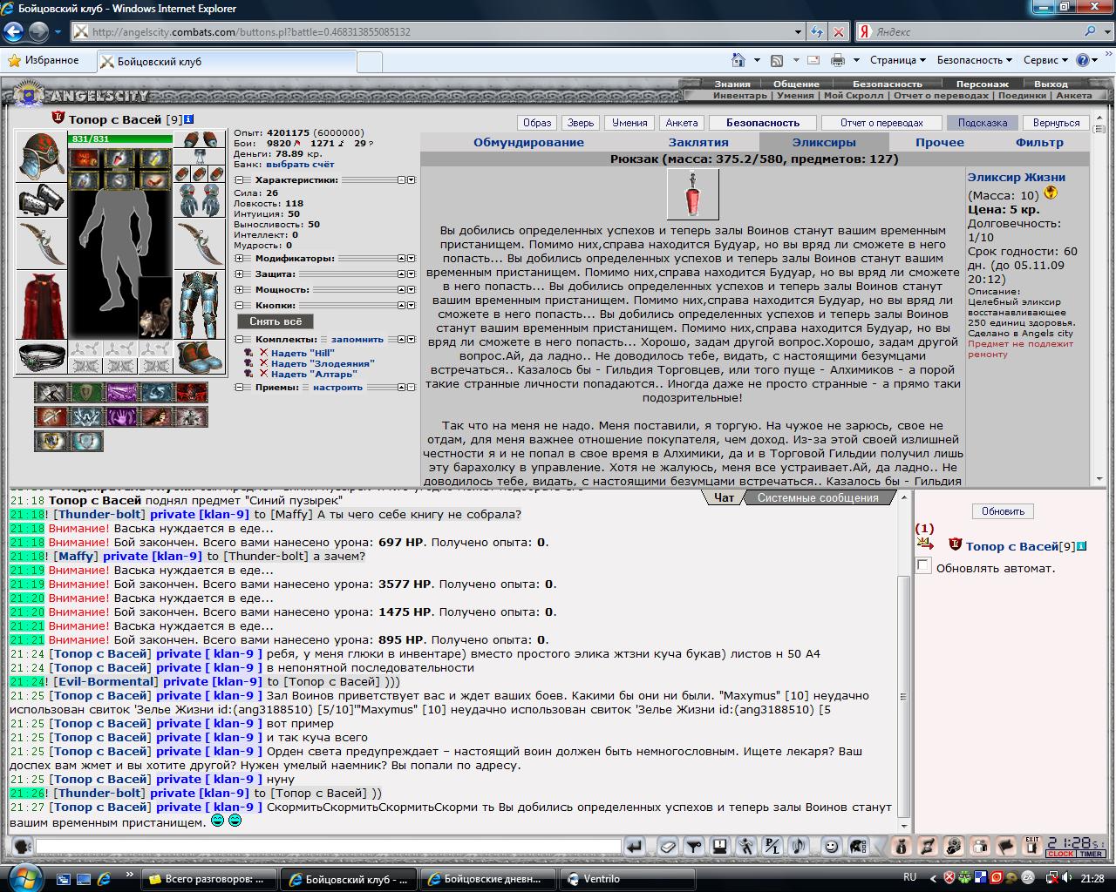Click the Снять всё button
Screen dimensions: 1116x892
(x=276, y=321)
